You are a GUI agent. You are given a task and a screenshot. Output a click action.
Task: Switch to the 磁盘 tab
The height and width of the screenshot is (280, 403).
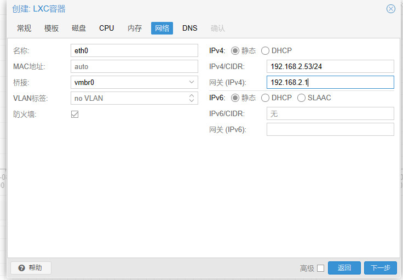click(79, 28)
